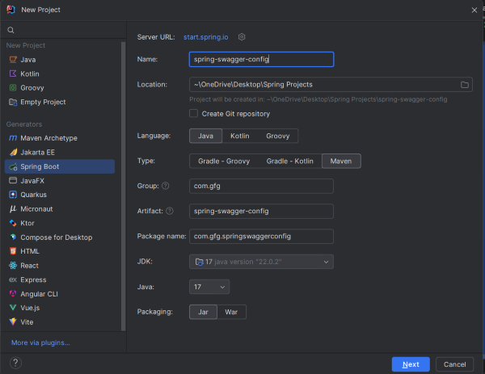The image size is (485, 374).
Task: Click the project Name input field
Action: pos(260,59)
